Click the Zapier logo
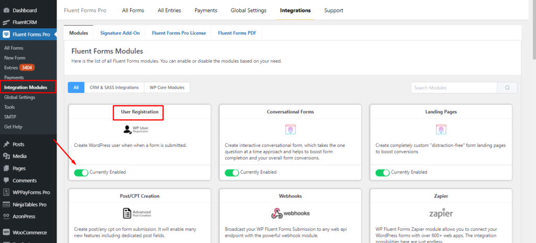Viewport: 536px width, 243px height. [441, 213]
